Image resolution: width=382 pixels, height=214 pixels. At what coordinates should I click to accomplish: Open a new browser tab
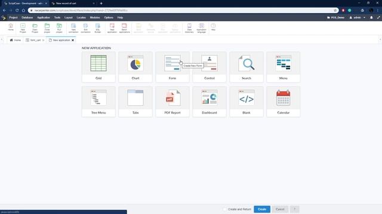coord(101,4)
